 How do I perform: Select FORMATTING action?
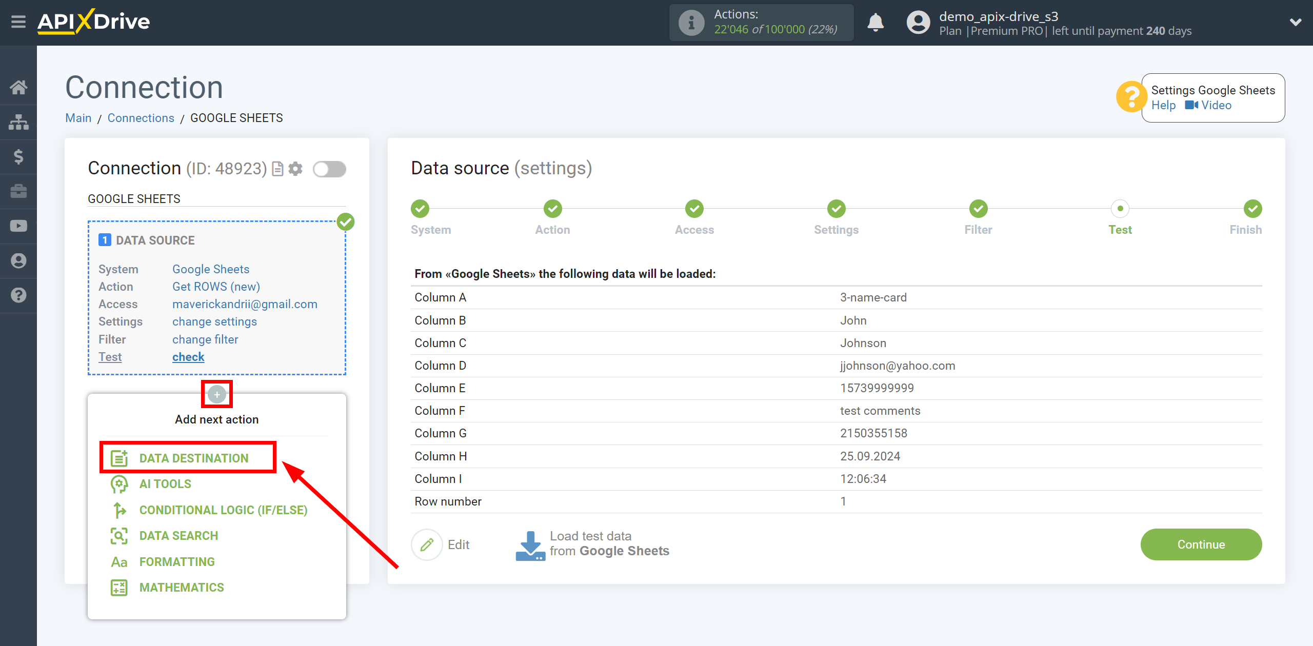click(177, 562)
